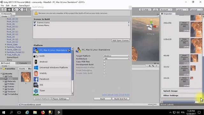
Task: Open the action center notifications
Action: [x=199, y=112]
